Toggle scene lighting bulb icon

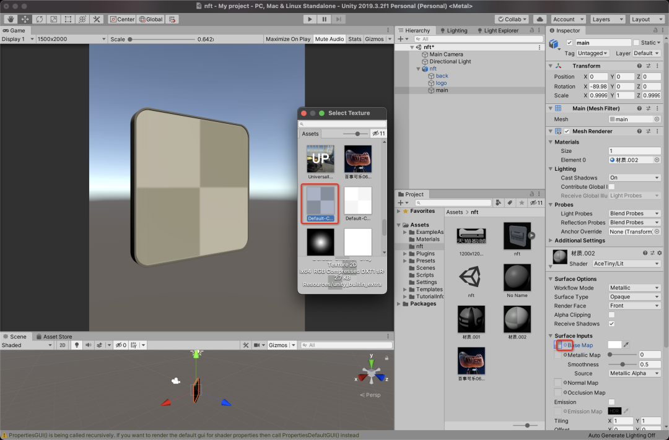point(77,345)
